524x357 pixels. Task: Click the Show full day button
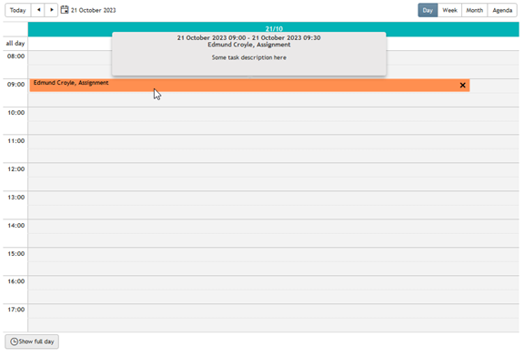pos(32,342)
